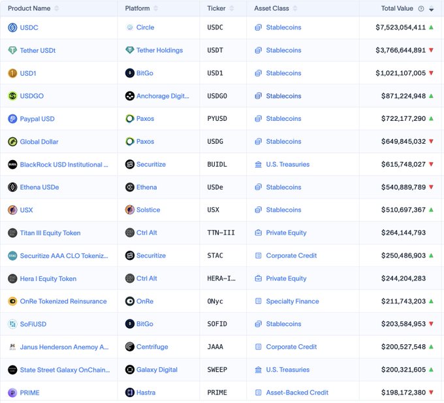Select the $198,172,380 total value
Screen dimensions: 444x403
(x=404, y=393)
